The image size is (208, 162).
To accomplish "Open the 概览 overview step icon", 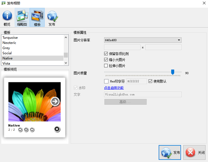I will [7, 18].
